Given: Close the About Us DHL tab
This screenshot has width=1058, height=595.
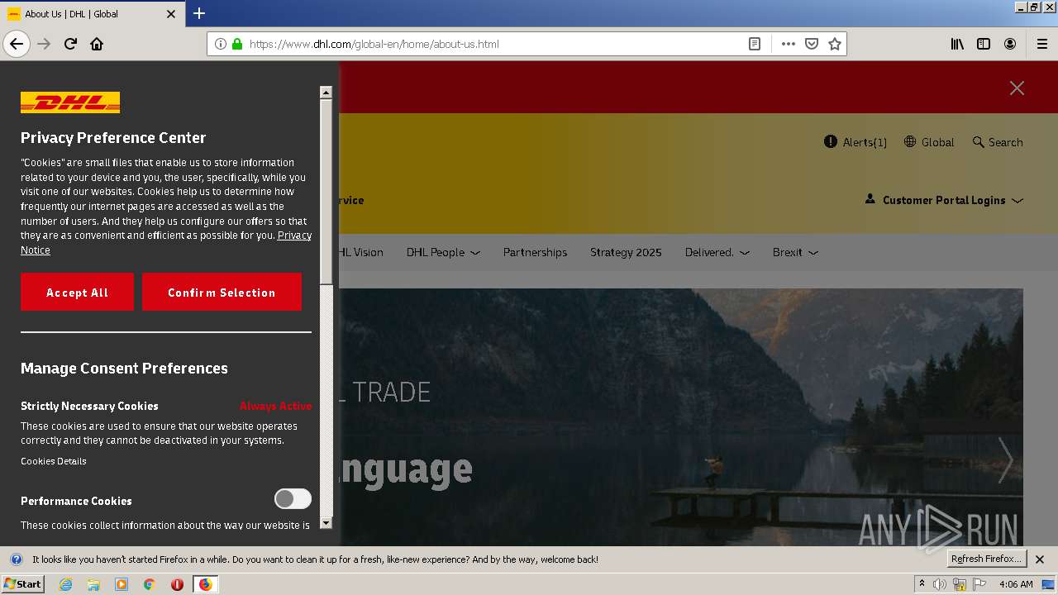Looking at the screenshot, I should [x=171, y=14].
